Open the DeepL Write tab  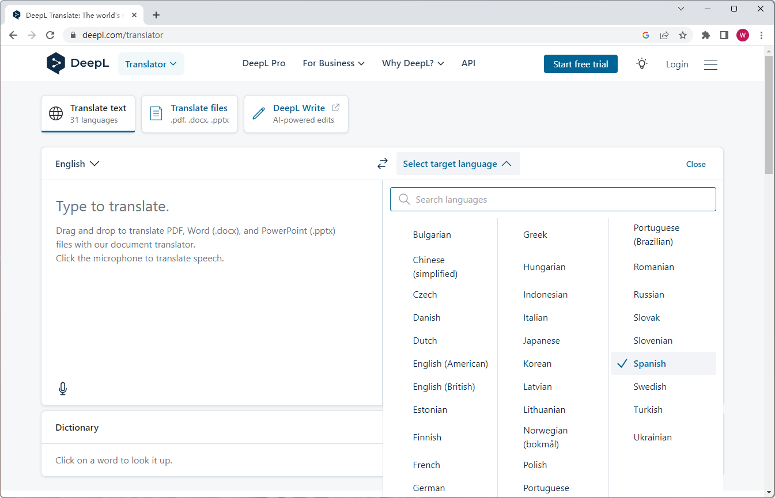(296, 113)
